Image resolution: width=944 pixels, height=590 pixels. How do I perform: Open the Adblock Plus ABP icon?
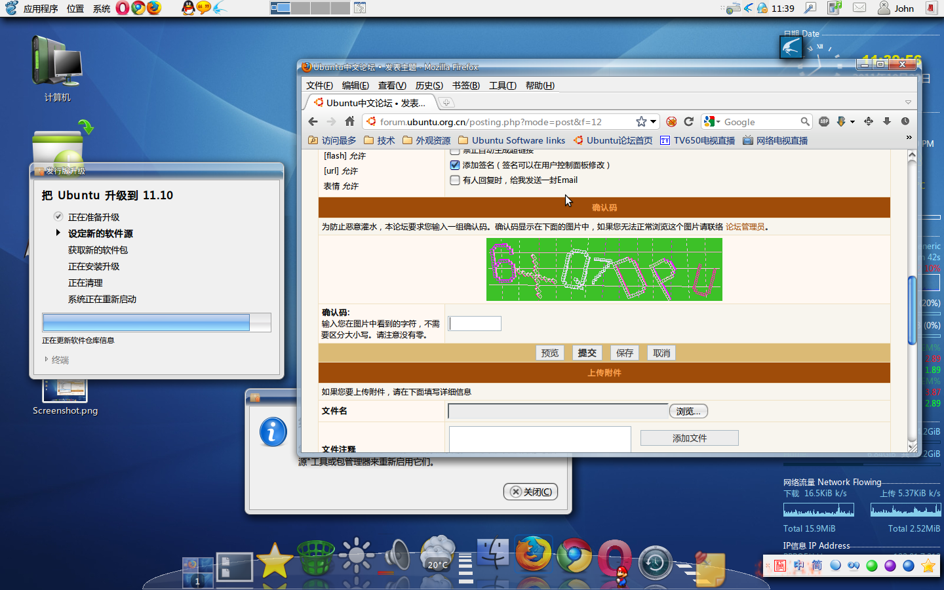click(824, 121)
